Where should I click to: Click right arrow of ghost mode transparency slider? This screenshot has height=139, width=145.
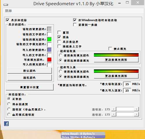(137, 114)
